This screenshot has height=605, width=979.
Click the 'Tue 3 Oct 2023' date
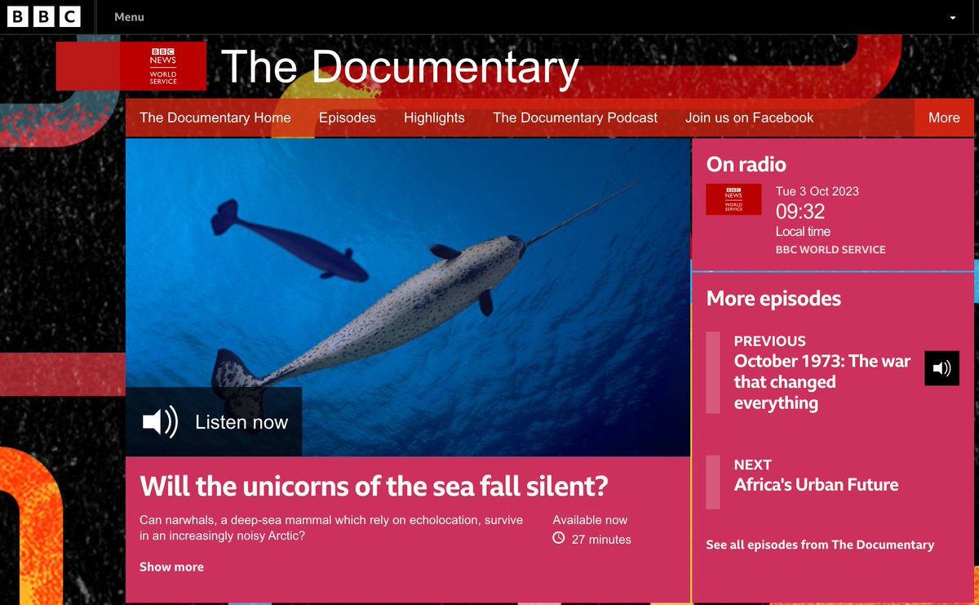click(817, 191)
